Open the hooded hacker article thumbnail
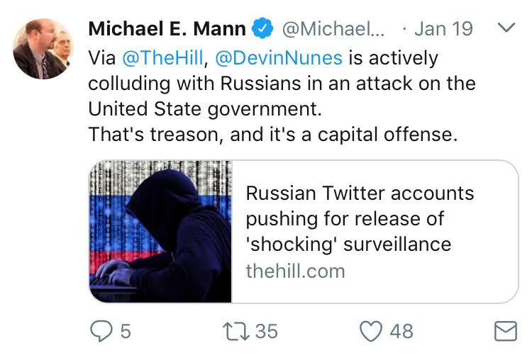This screenshot has height=360, width=532. pyautogui.click(x=160, y=232)
